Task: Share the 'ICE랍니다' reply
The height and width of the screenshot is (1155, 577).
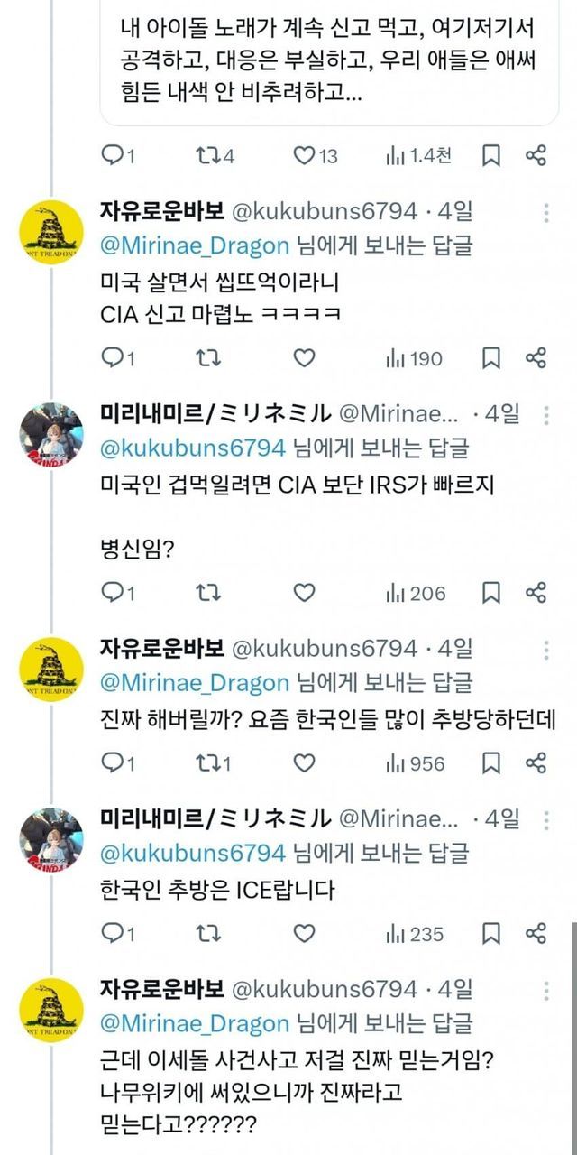Action: coord(536,933)
